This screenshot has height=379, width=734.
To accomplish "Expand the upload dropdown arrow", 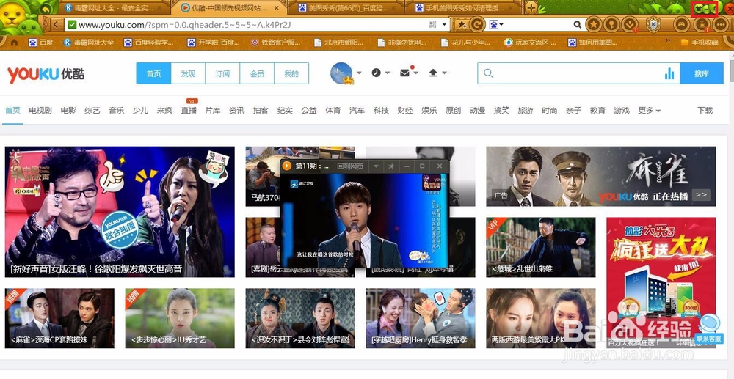I will coord(444,73).
